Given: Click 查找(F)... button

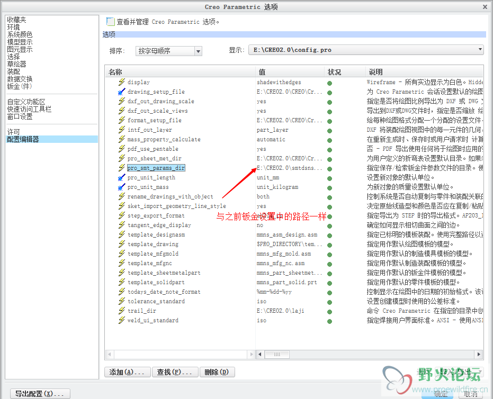Looking at the screenshot, I should (x=175, y=372).
